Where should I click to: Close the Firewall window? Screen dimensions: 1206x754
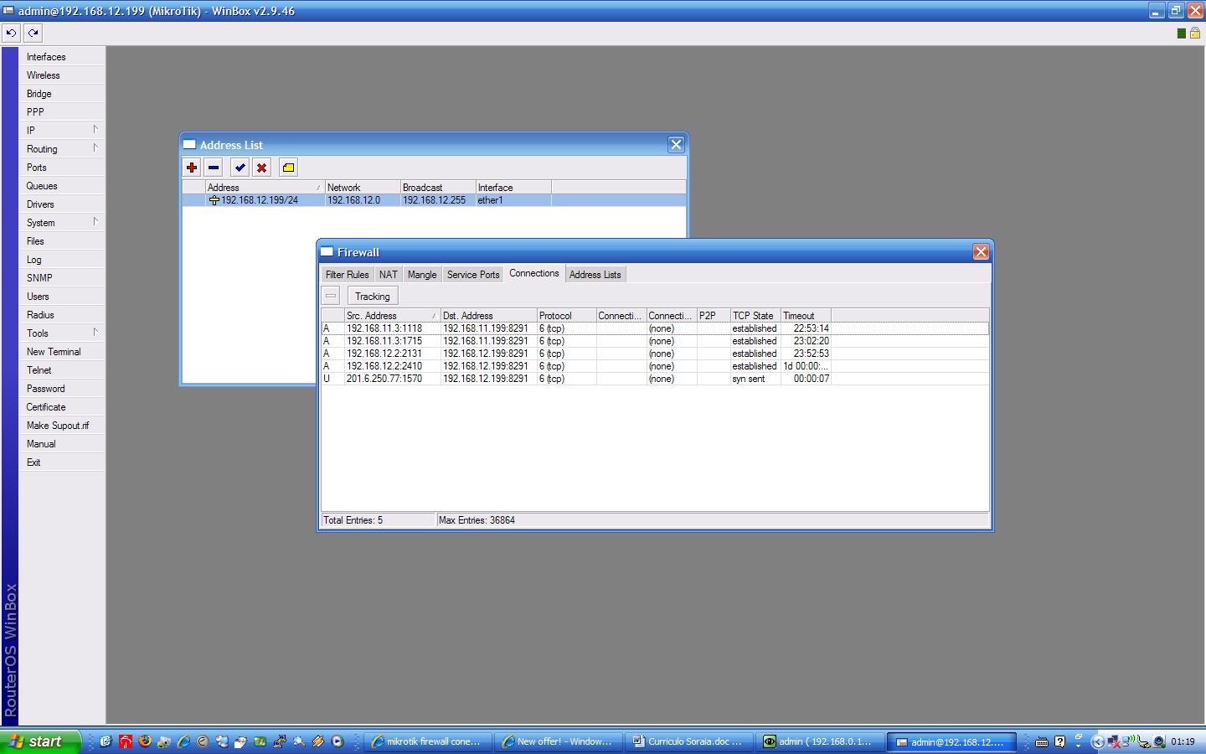coord(981,251)
